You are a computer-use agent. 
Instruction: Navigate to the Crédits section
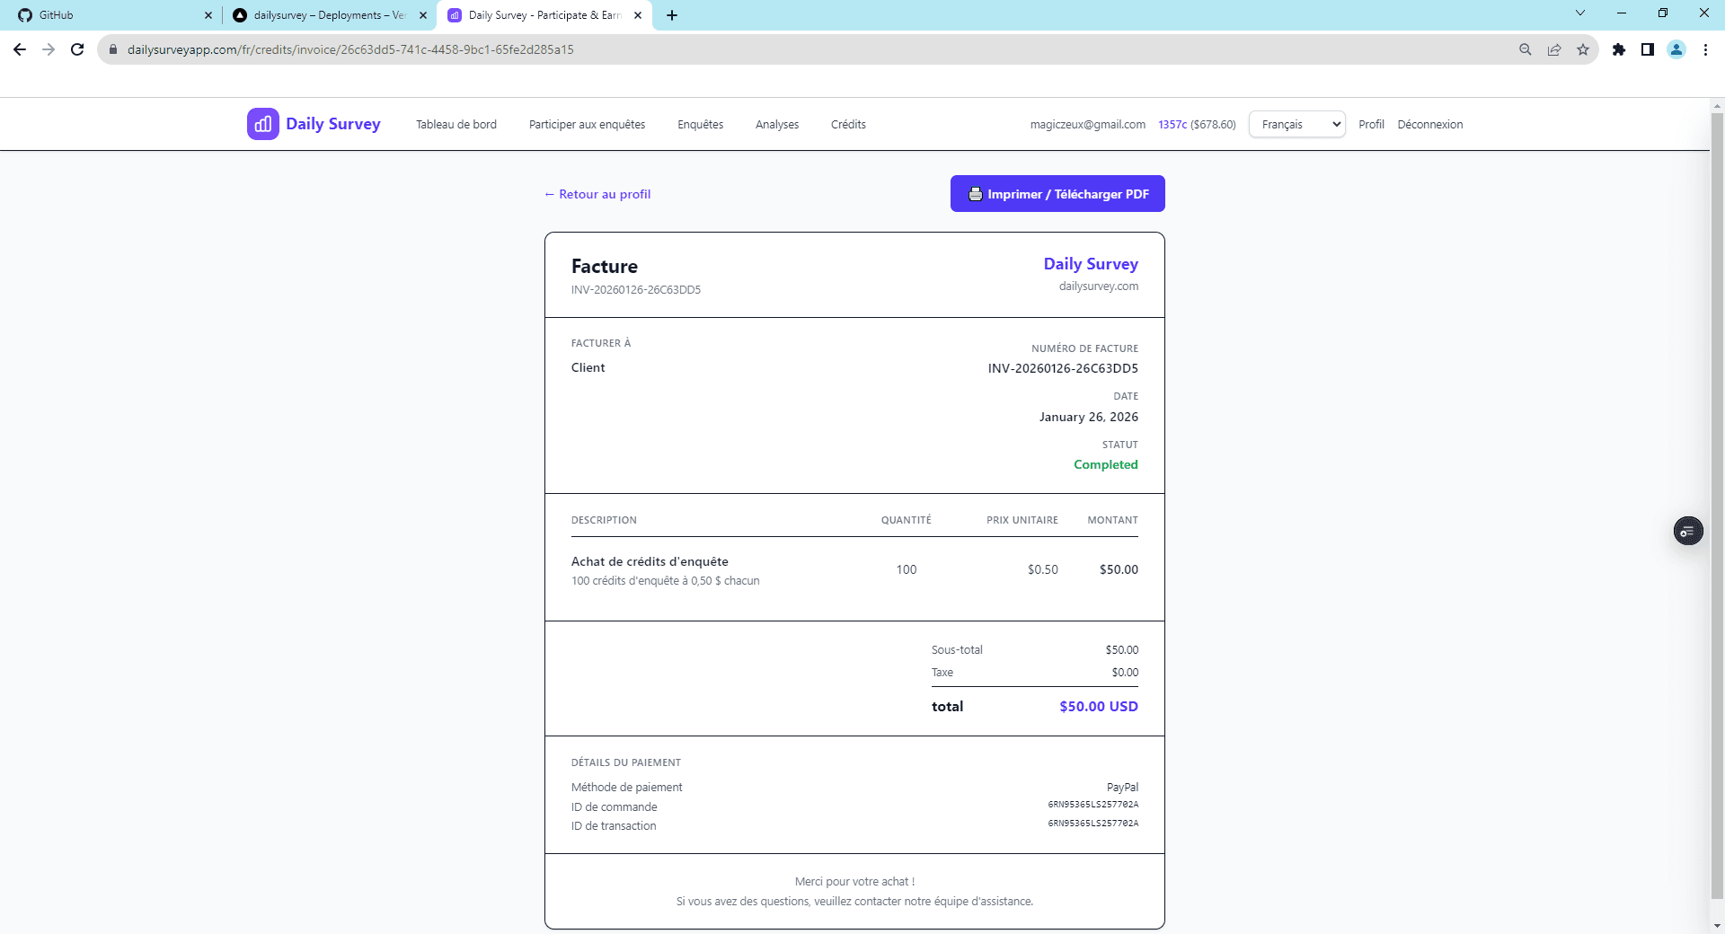[847, 124]
